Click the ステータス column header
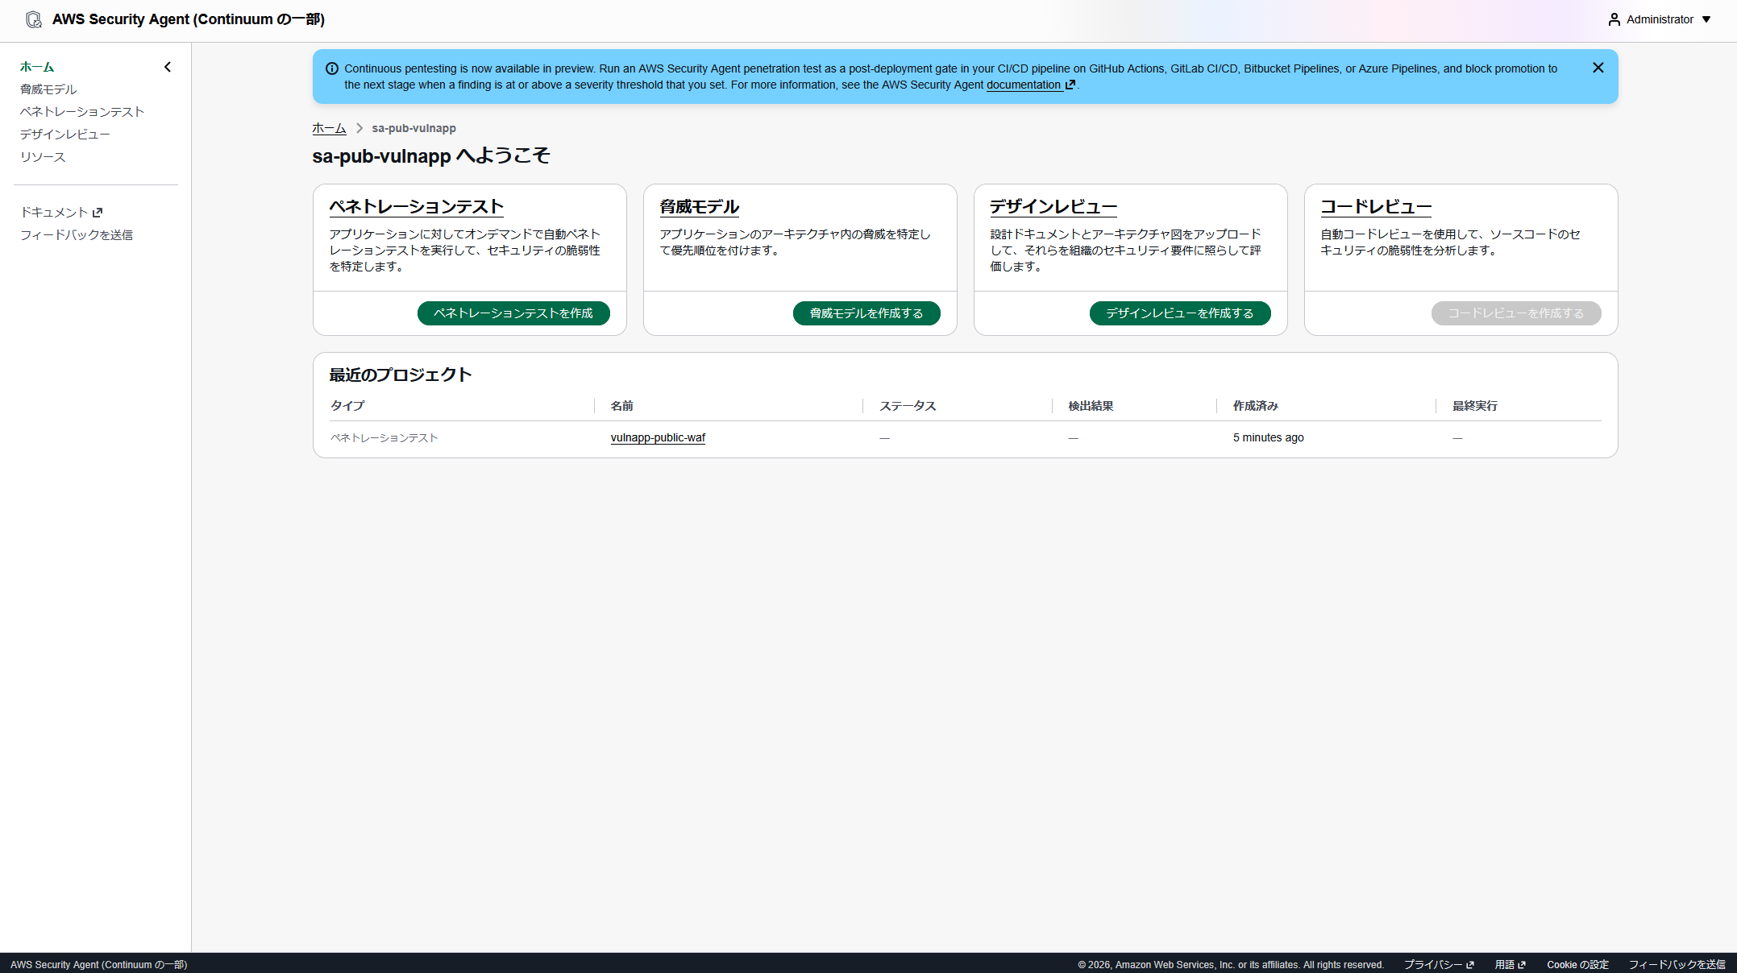This screenshot has height=973, width=1737. (x=908, y=406)
